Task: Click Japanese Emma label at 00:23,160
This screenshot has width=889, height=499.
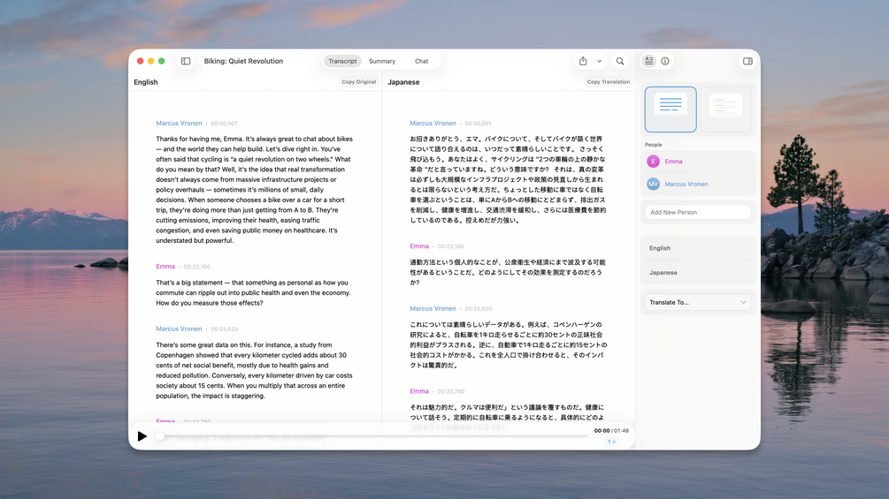Action: click(419, 246)
